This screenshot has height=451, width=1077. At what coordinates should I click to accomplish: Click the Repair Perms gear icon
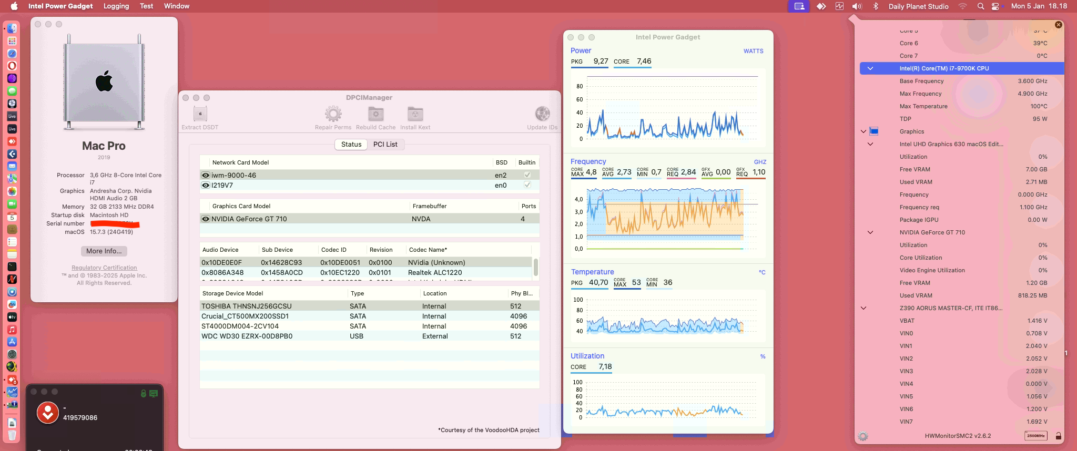pos(333,114)
